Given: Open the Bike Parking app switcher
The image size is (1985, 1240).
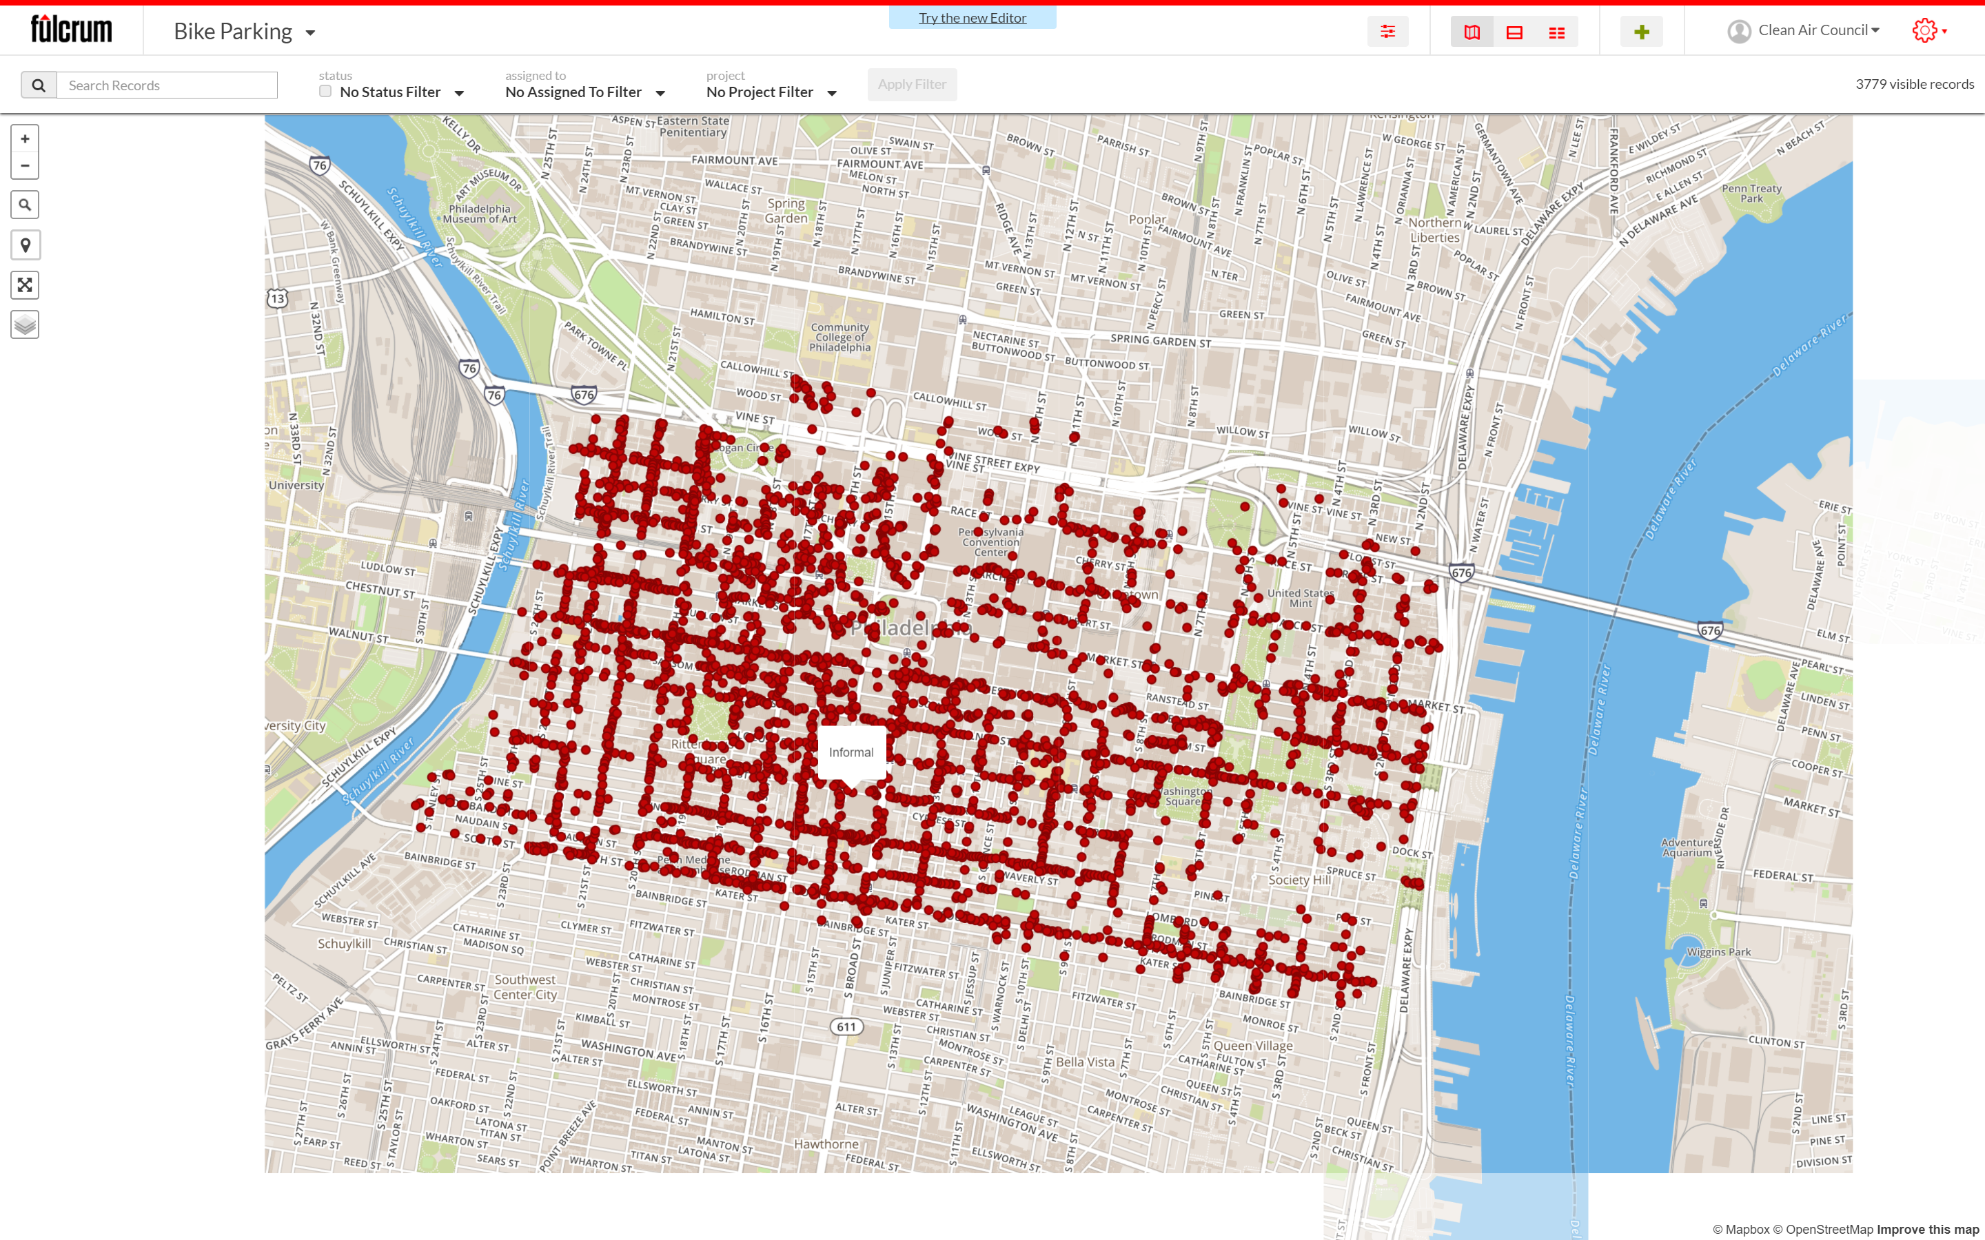Looking at the screenshot, I should coord(245,32).
